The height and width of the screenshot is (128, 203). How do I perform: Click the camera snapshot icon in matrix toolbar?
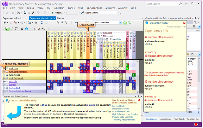pyautogui.click(x=36, y=23)
